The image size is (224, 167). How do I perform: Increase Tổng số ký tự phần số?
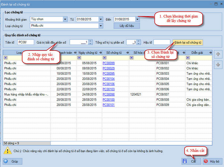pyautogui.click(x=138, y=41)
